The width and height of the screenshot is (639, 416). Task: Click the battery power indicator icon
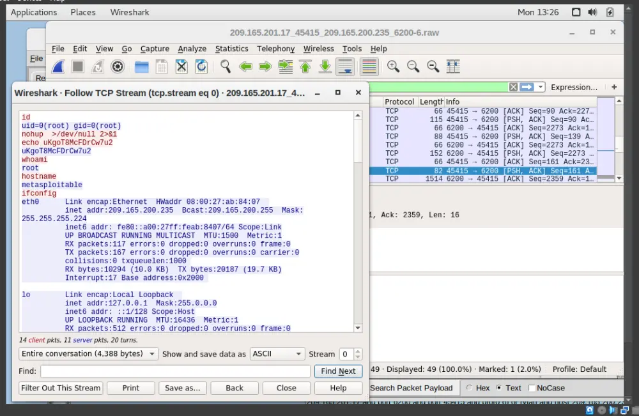pyautogui.click(x=610, y=12)
